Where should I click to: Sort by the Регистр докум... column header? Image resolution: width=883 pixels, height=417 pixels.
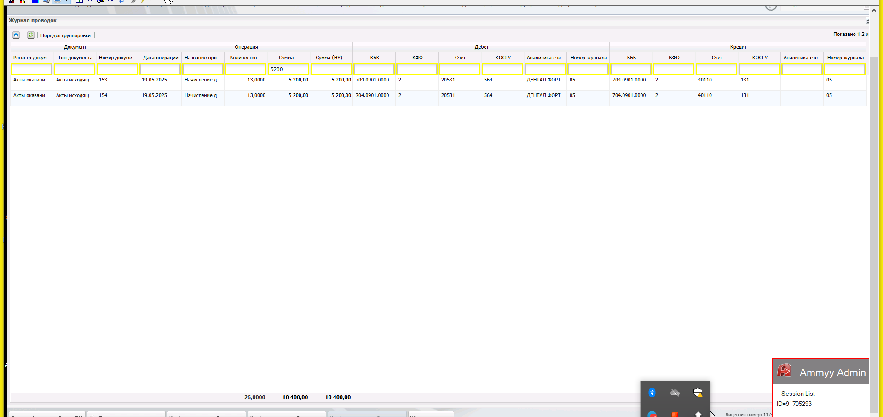click(32, 58)
